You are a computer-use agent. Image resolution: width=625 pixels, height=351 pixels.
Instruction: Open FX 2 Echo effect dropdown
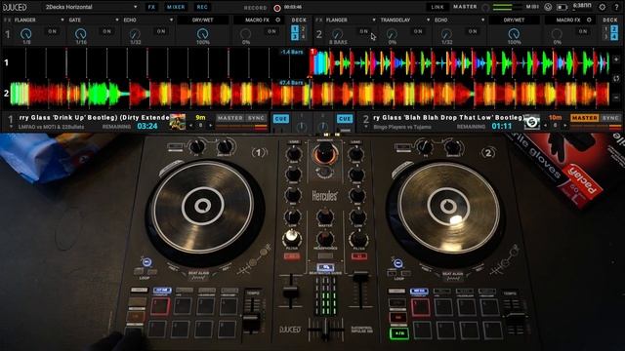[460, 19]
